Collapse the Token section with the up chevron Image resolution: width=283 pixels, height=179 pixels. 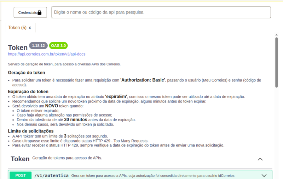tap(260, 159)
